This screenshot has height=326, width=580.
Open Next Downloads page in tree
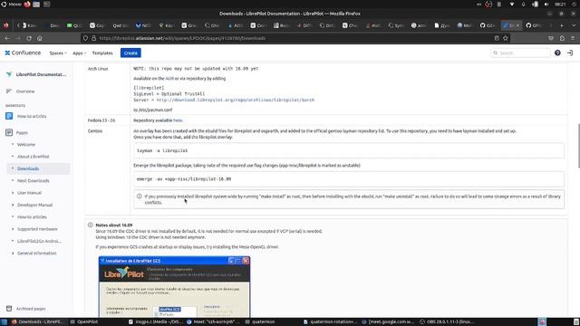click(x=34, y=181)
